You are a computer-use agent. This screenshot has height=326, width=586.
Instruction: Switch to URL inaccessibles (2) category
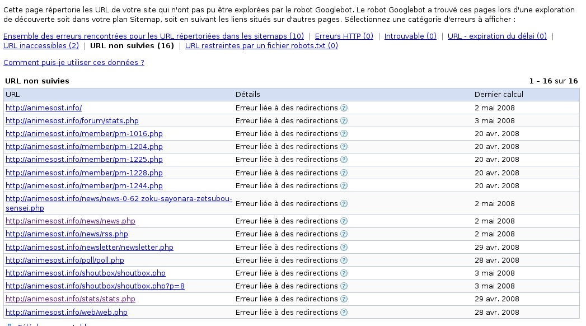click(x=41, y=46)
